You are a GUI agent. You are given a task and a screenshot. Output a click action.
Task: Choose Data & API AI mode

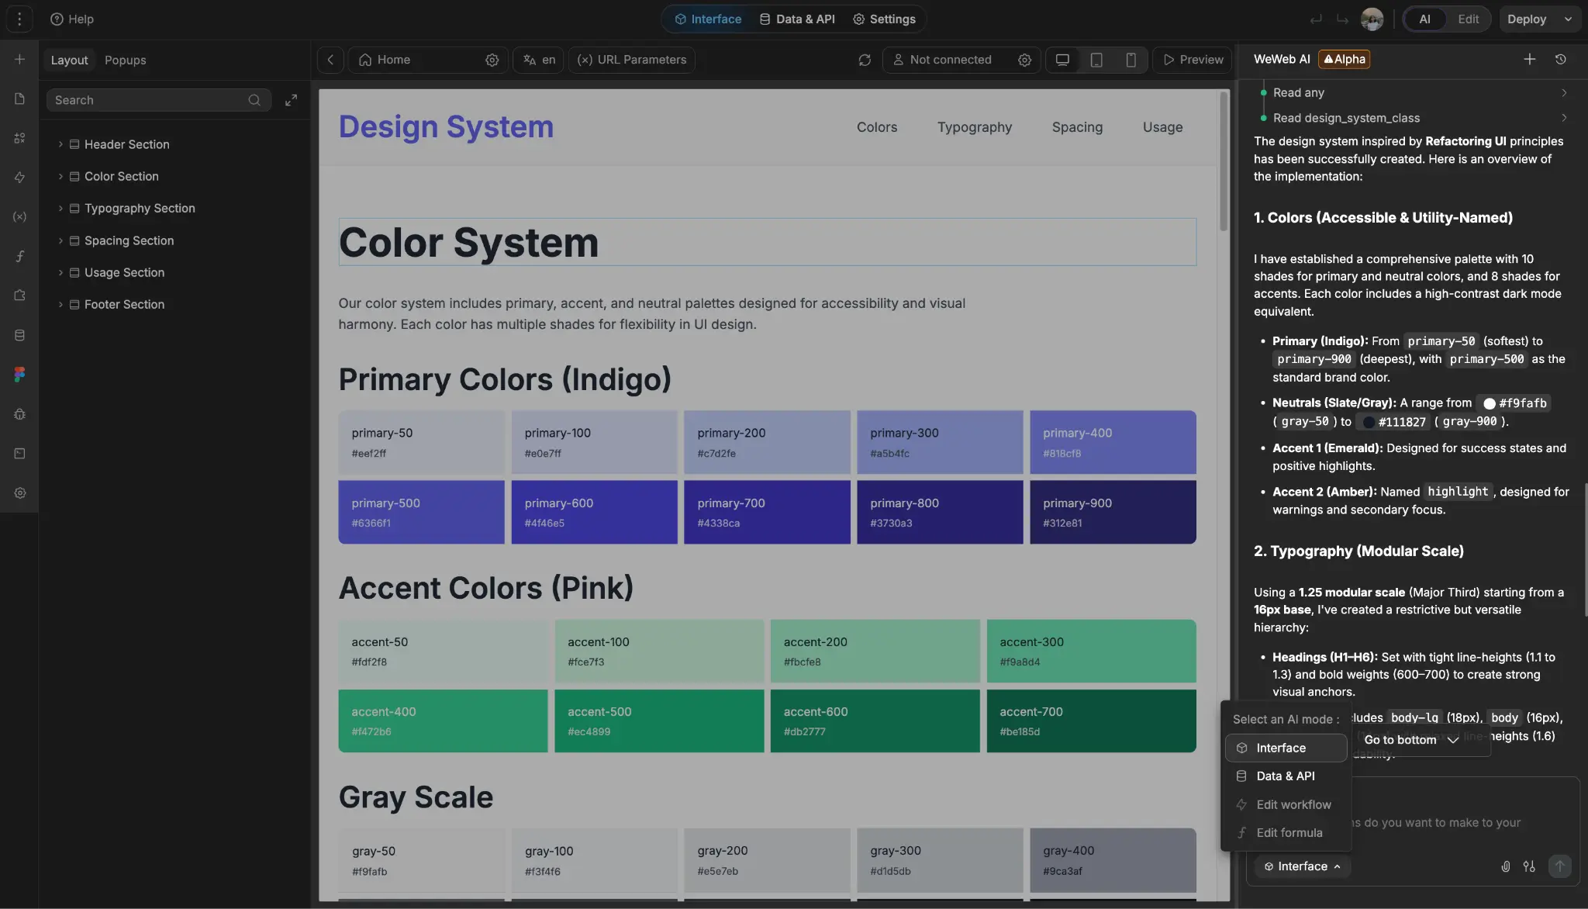[1286, 776]
